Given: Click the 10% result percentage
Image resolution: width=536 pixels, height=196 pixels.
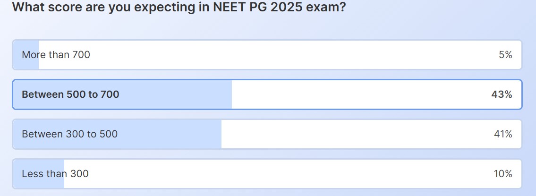Looking at the screenshot, I should point(503,174).
